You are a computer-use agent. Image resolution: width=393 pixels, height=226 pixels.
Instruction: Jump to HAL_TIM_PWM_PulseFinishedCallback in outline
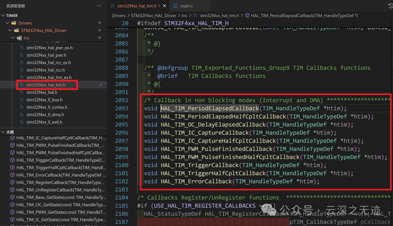point(60,145)
